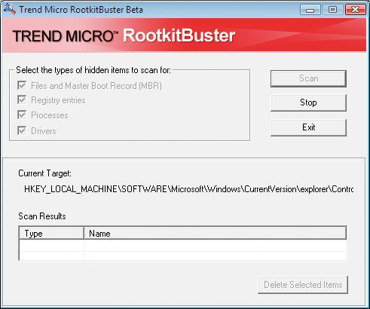Image resolution: width=370 pixels, height=309 pixels.
Task: Sort results by the Name column header
Action: tap(215, 234)
